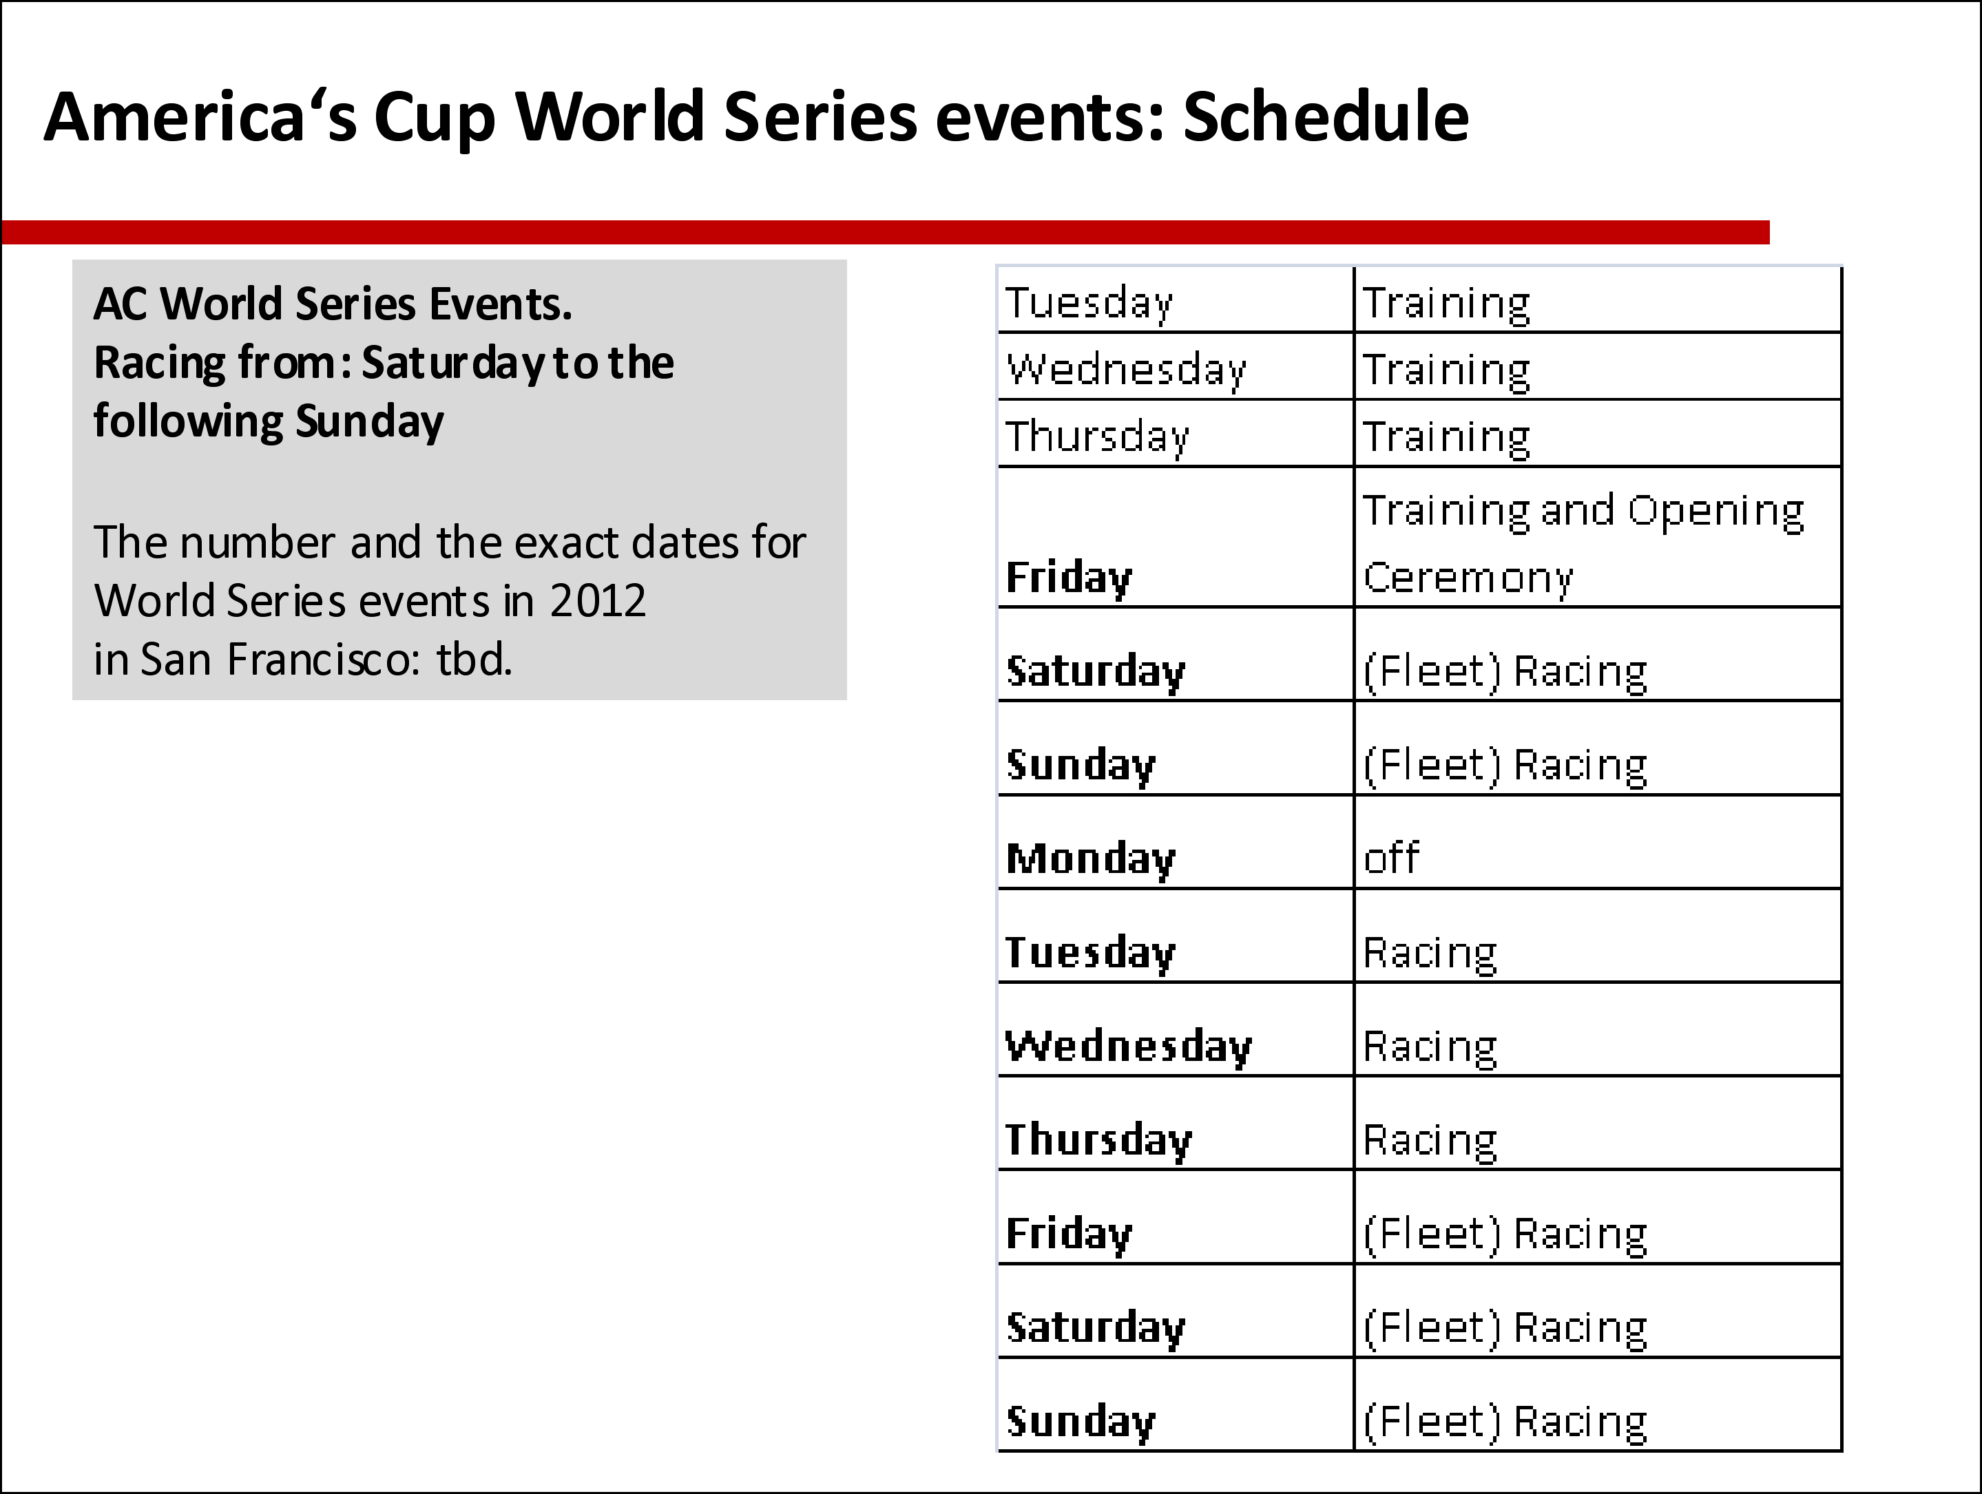Click the 'in San Francisco: tbd.' text line

tap(303, 658)
